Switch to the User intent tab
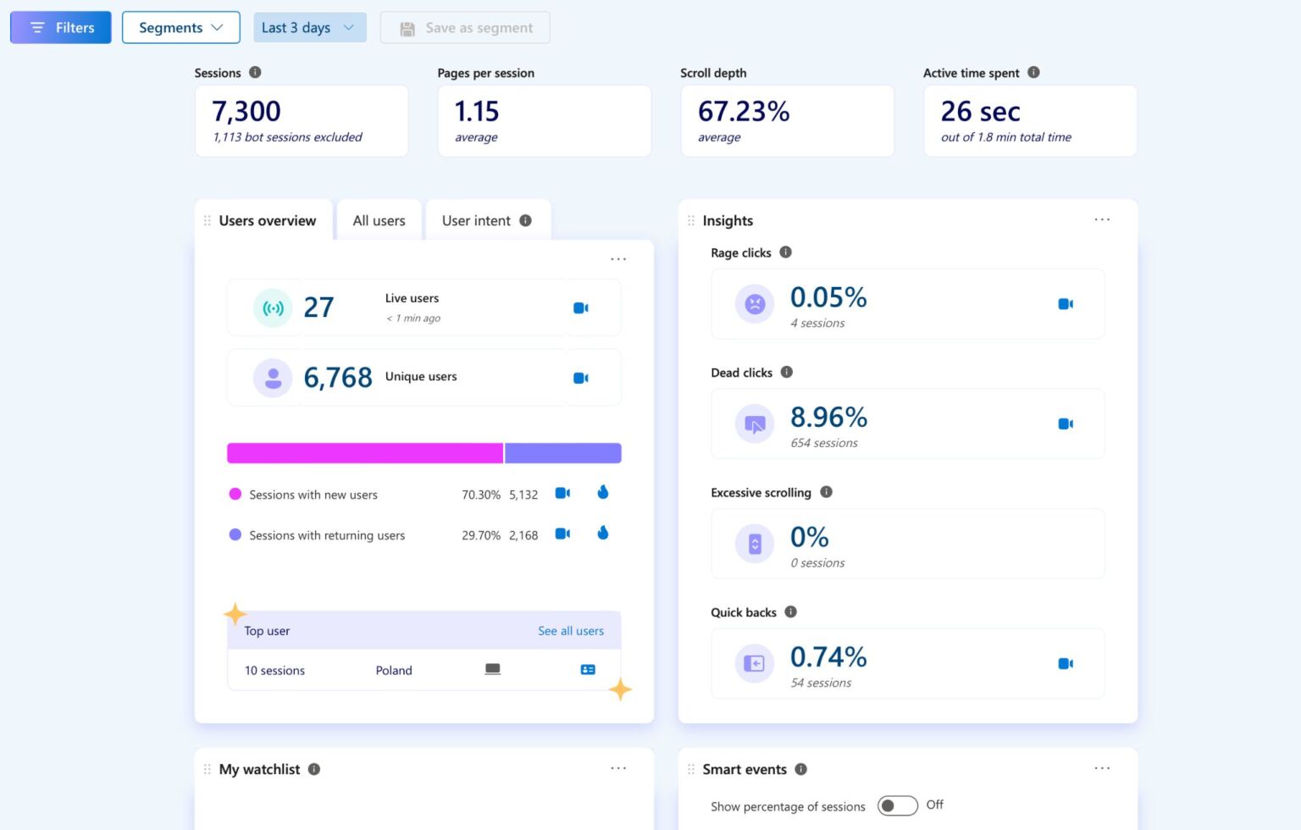 click(476, 220)
